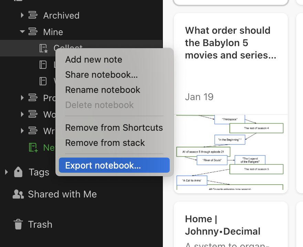The height and width of the screenshot is (247, 303).
Task: Click the Tags label icon
Action: coord(18,172)
